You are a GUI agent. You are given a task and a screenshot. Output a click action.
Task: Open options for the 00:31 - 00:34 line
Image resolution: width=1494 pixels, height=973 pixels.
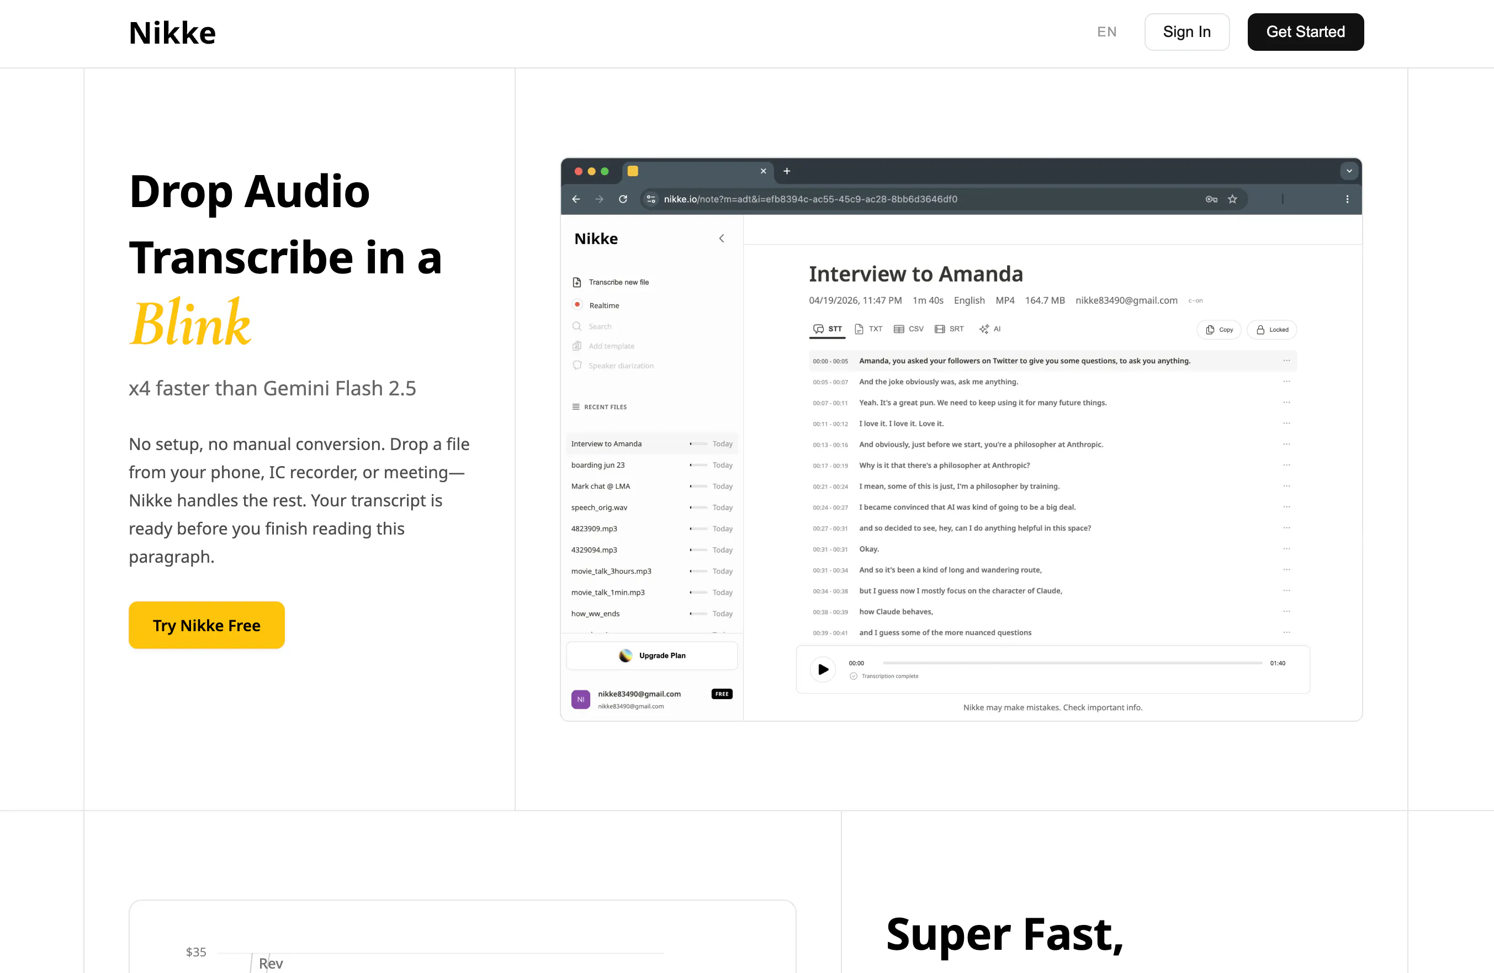tap(1286, 569)
